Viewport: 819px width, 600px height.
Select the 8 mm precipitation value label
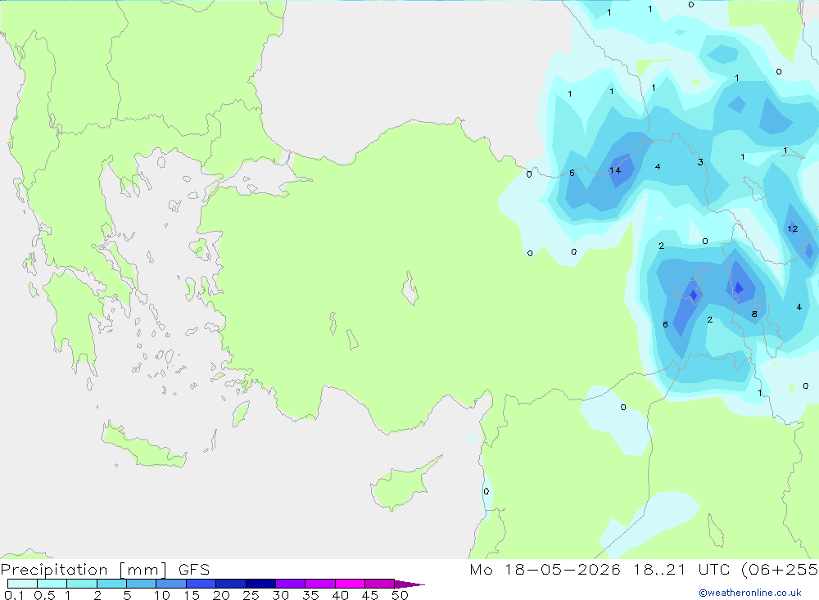(754, 314)
